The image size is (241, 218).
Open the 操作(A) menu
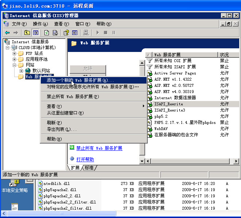tap(40, 24)
